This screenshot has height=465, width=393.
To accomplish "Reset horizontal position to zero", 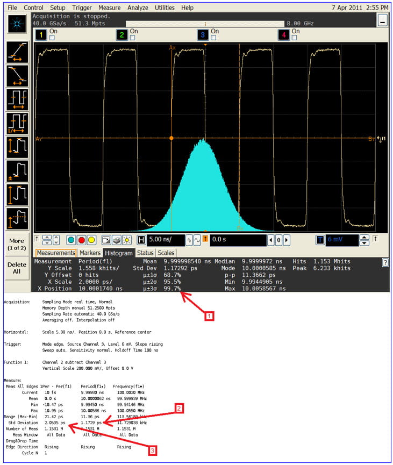I will tap(278, 240).
